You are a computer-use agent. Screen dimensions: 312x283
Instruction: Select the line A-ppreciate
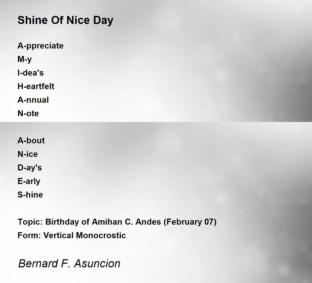pyautogui.click(x=41, y=46)
